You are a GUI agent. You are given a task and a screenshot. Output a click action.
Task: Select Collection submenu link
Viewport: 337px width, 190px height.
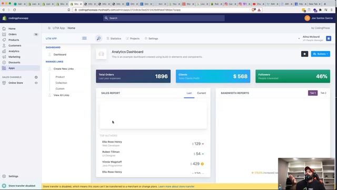(61, 83)
